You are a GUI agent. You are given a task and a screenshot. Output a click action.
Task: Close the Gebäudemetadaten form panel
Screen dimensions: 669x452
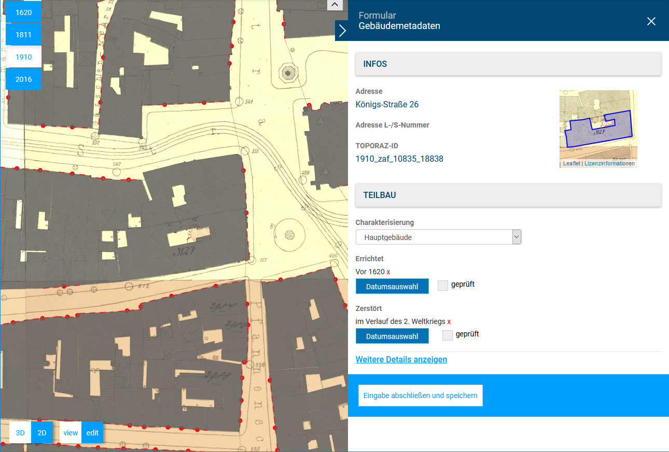[x=651, y=21]
